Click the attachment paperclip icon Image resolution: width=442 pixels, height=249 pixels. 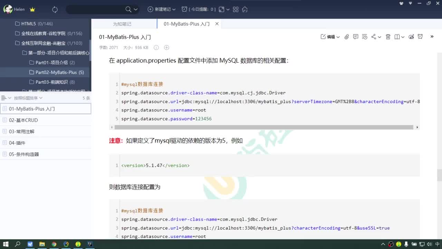(347, 37)
